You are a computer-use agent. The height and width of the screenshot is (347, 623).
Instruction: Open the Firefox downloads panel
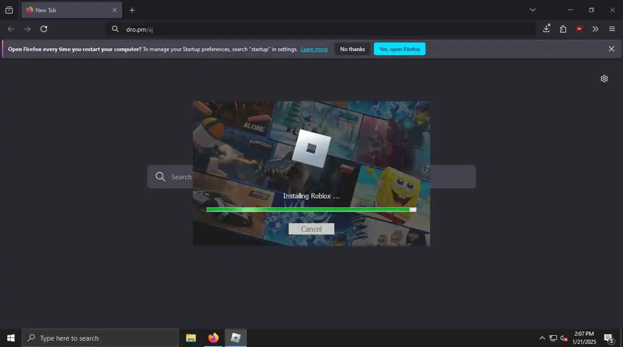546,29
